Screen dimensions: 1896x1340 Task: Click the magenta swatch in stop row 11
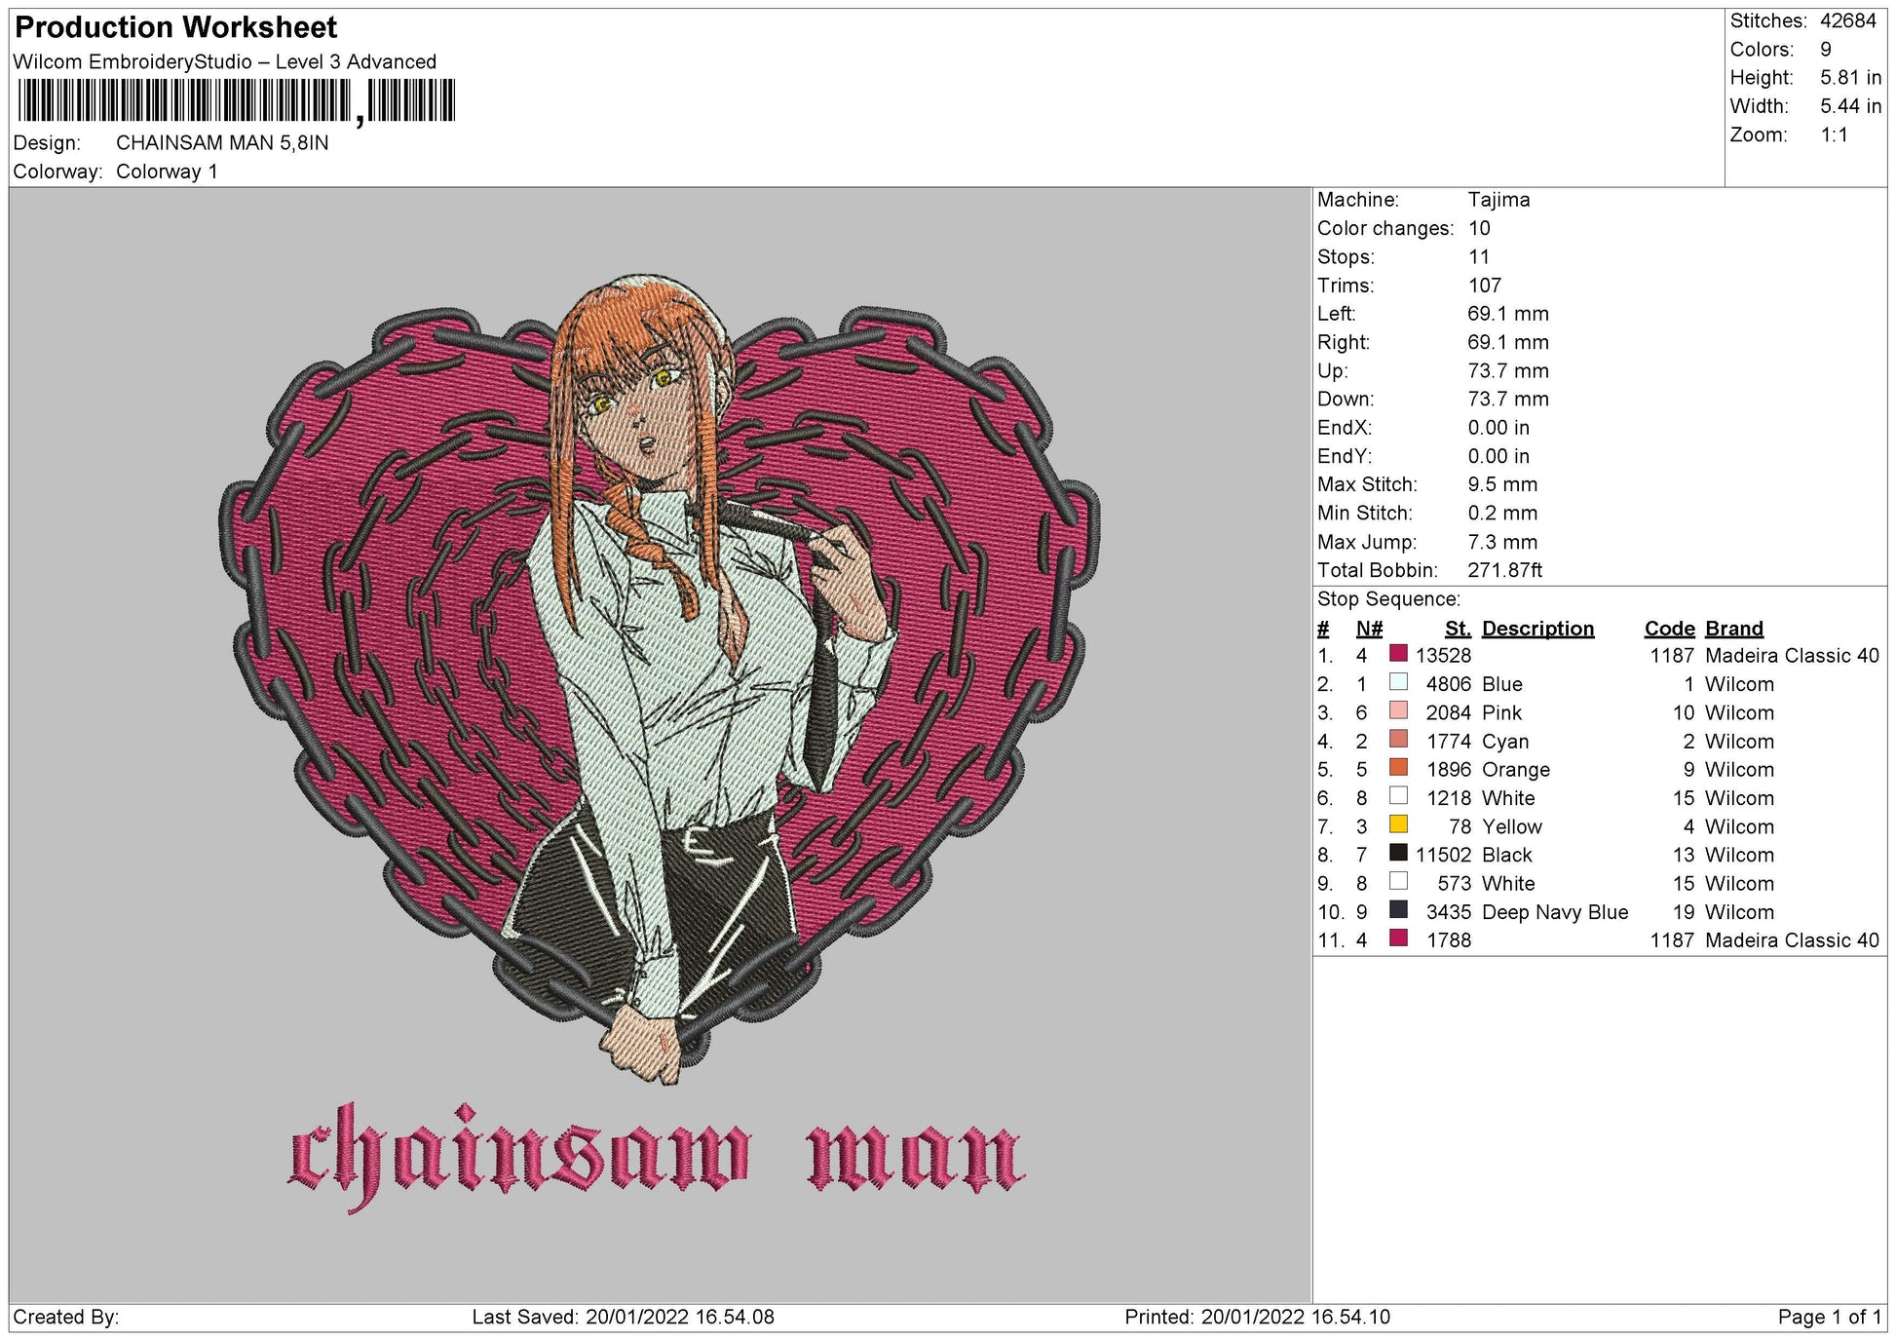1398,938
